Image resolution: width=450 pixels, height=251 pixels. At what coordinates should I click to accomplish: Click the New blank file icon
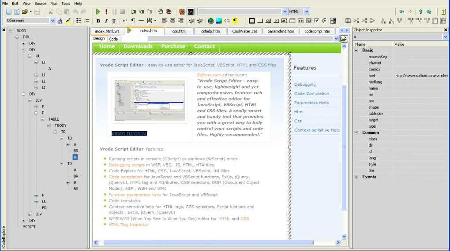9,12
